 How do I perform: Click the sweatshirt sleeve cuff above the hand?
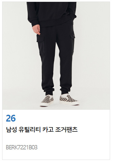point(35,24)
